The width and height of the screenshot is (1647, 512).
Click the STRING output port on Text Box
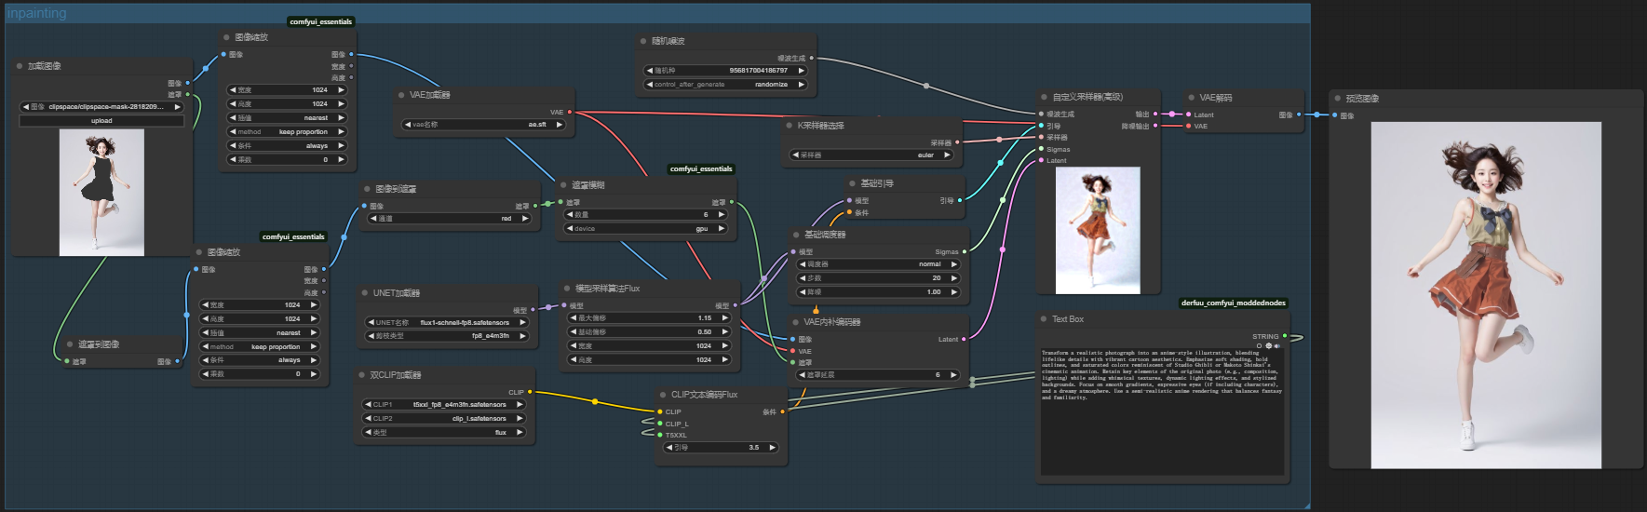tap(1285, 336)
